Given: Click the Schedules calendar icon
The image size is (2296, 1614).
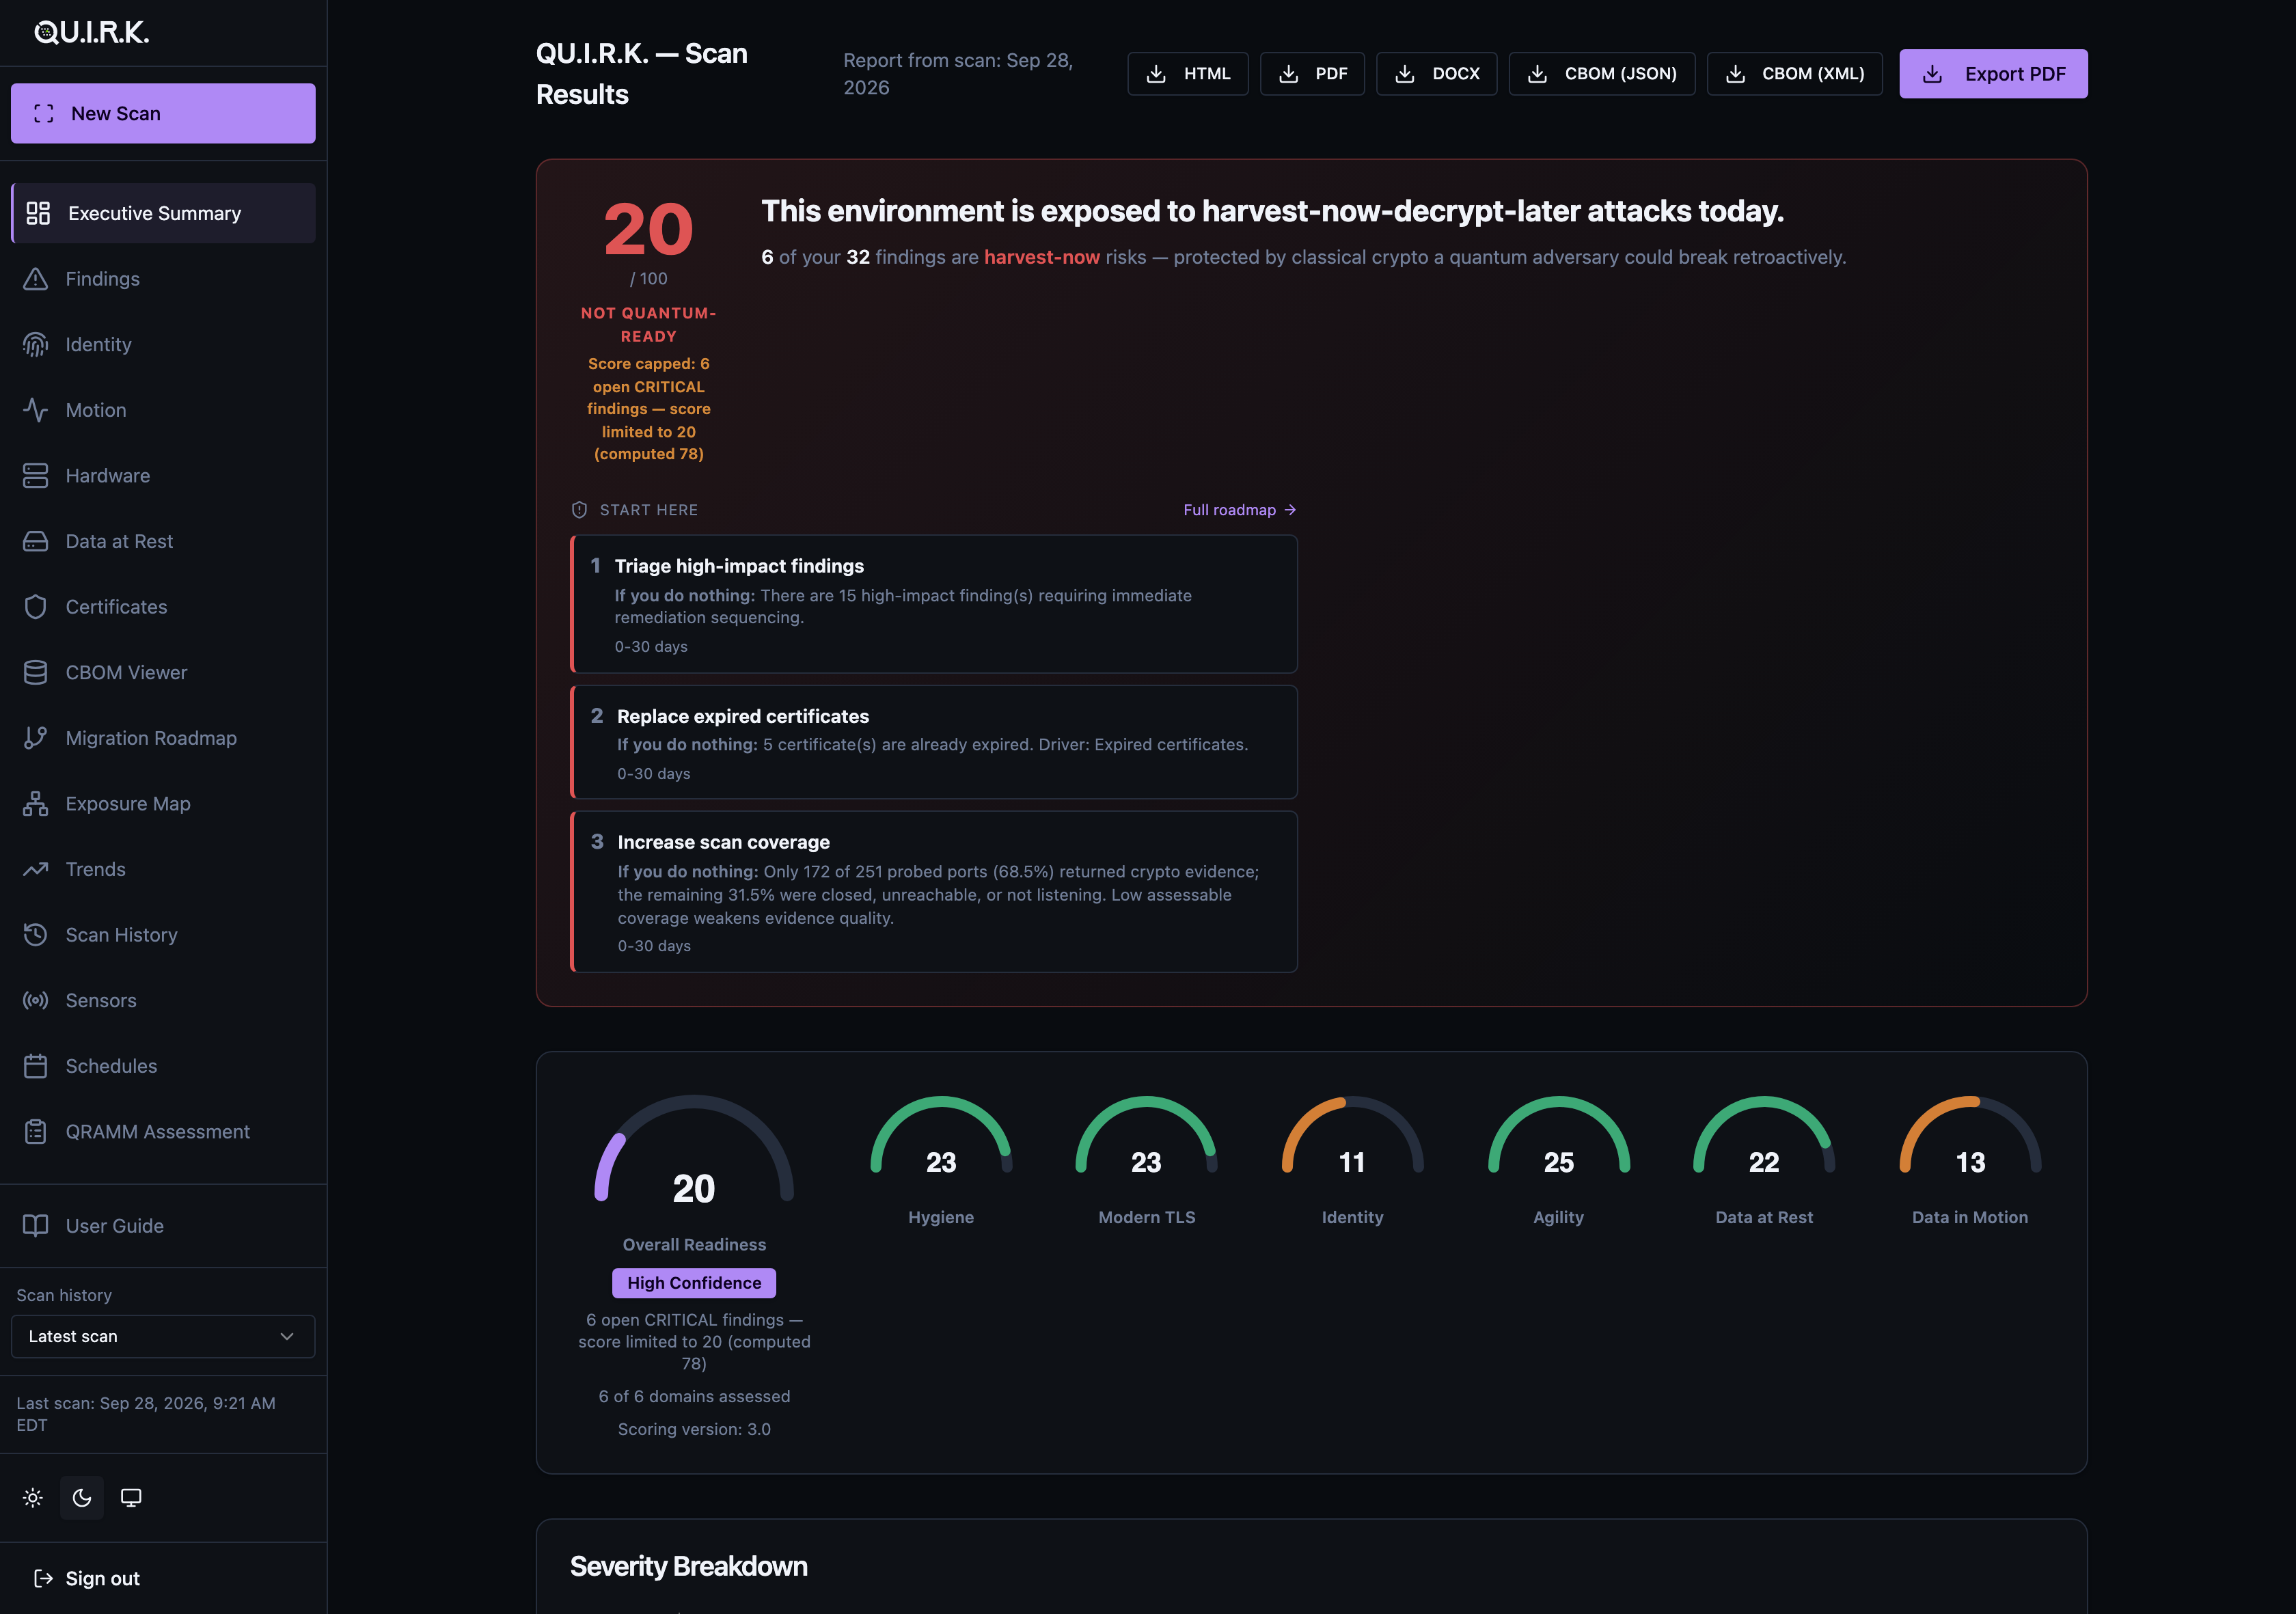Looking at the screenshot, I should (x=36, y=1066).
